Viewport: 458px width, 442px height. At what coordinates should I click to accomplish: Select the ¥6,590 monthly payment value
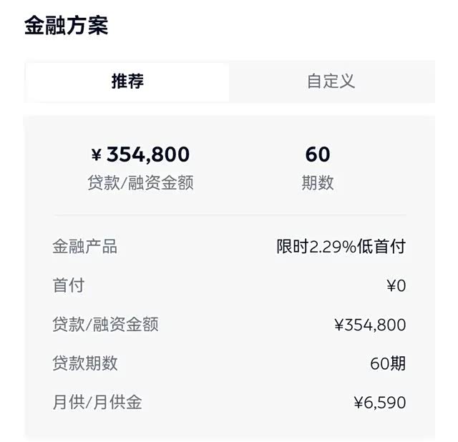379,403
